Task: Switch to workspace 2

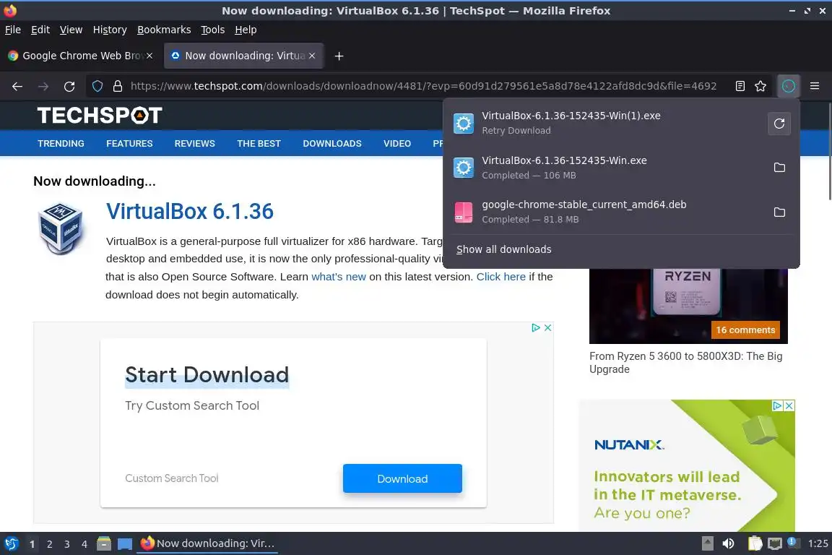Action: click(x=49, y=544)
